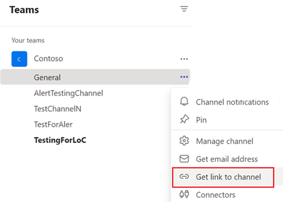
Task: Open Connectors from the channel menu
Action: [x=227, y=195]
